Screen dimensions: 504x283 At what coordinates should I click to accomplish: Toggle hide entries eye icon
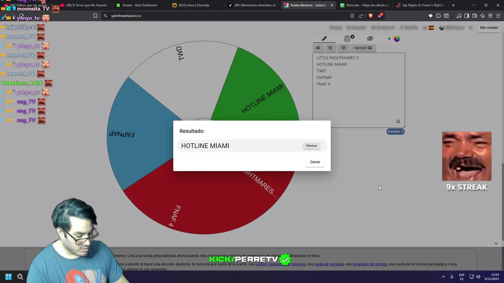tap(370, 39)
